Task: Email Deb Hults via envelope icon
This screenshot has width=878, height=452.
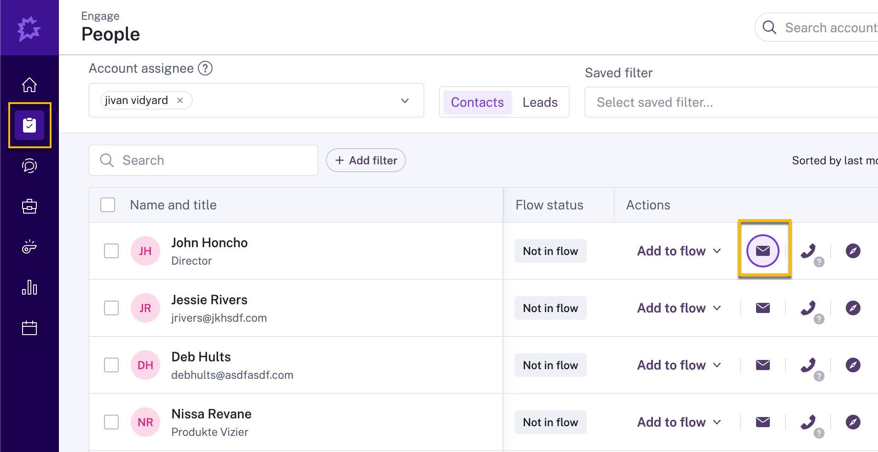Action: pos(763,365)
